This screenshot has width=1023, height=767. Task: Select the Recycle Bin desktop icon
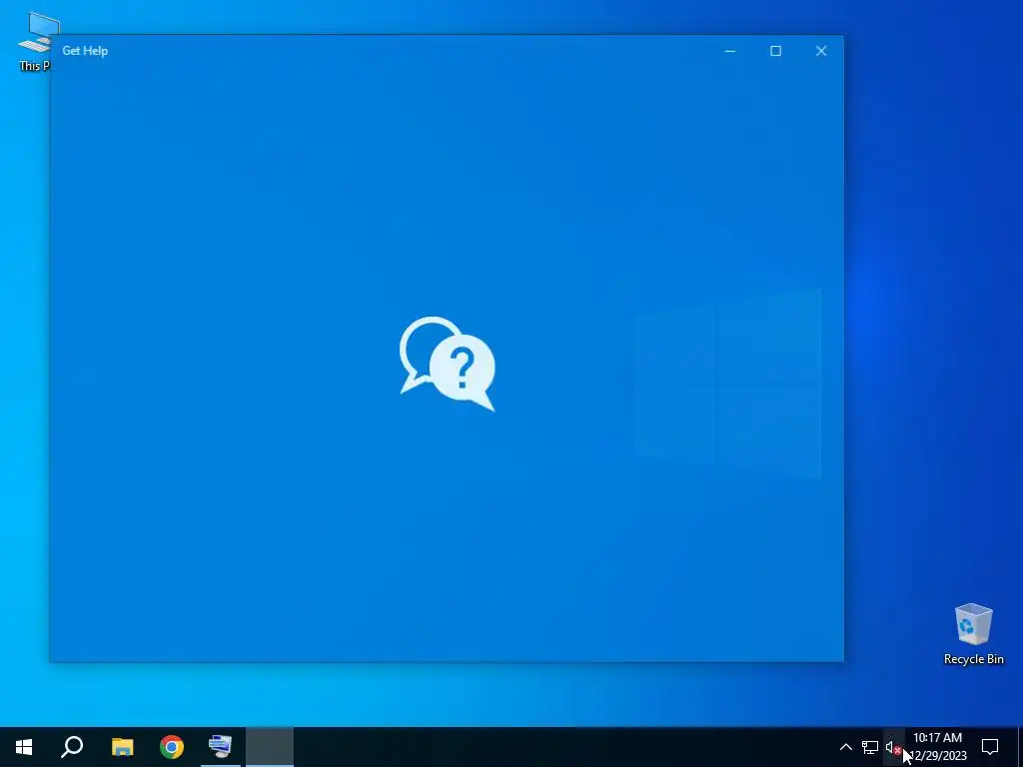pos(973,634)
